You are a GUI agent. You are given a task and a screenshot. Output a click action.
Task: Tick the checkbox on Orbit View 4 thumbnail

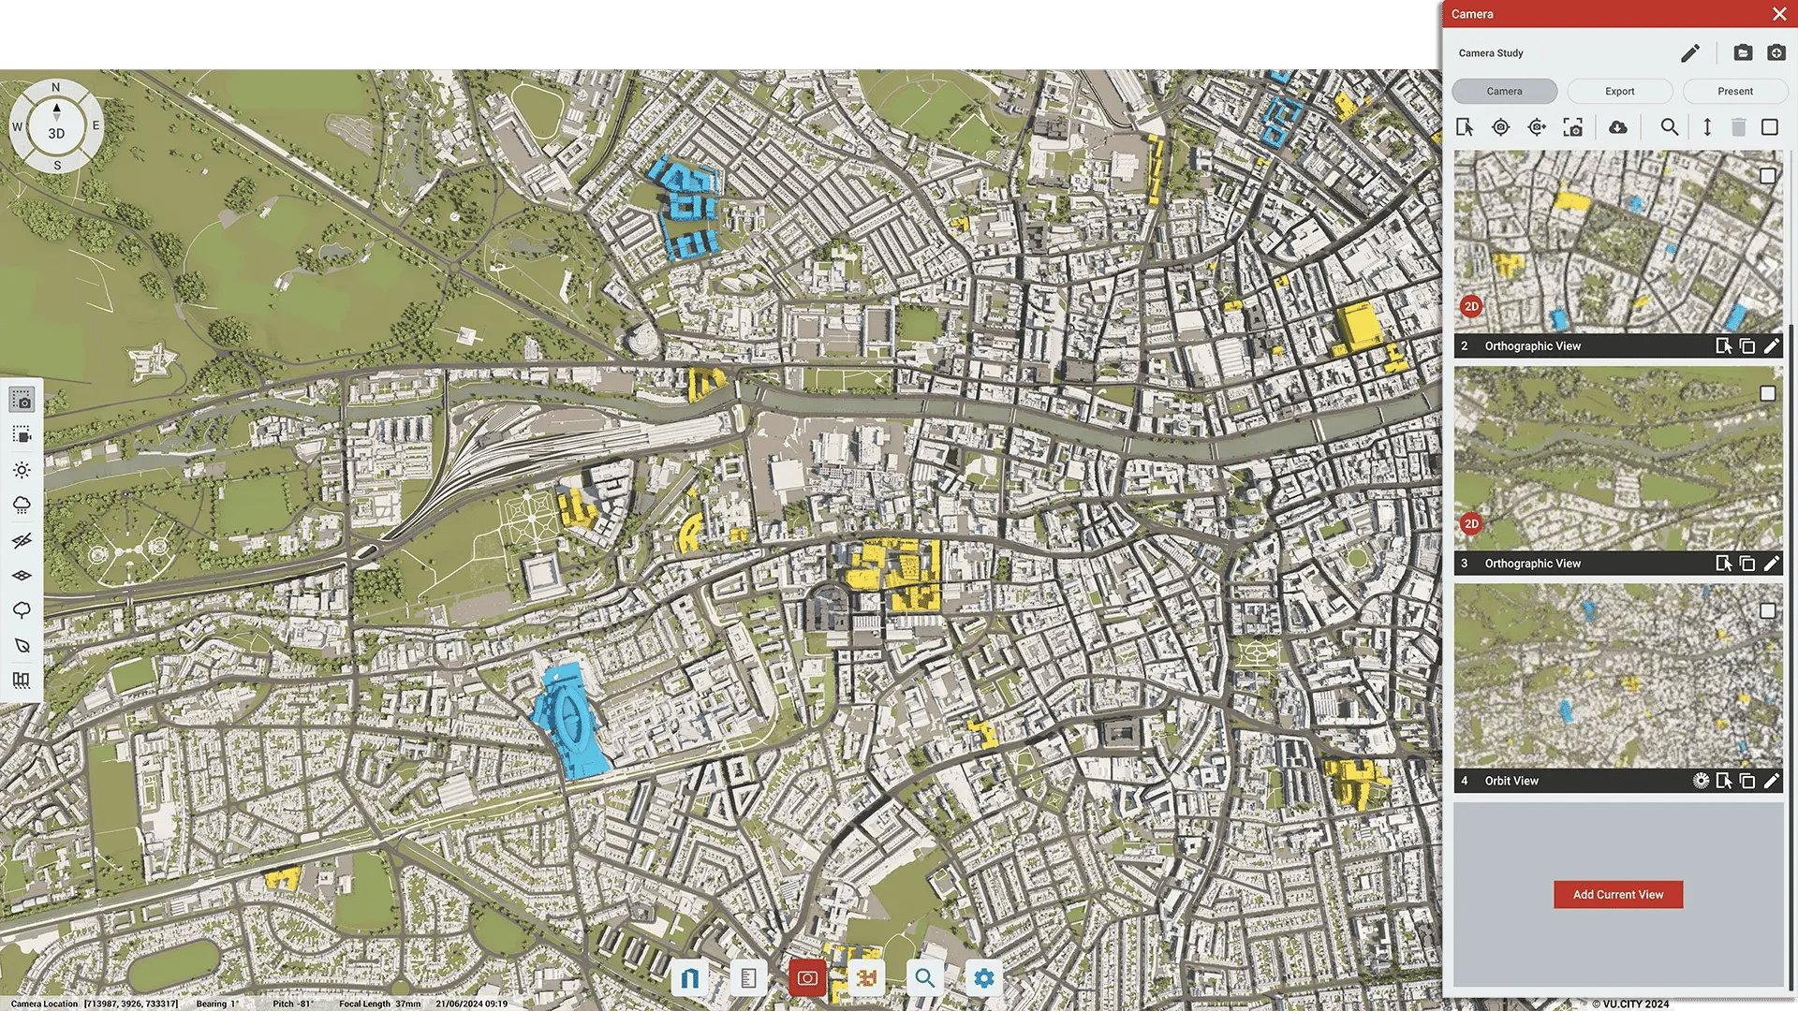tap(1767, 611)
